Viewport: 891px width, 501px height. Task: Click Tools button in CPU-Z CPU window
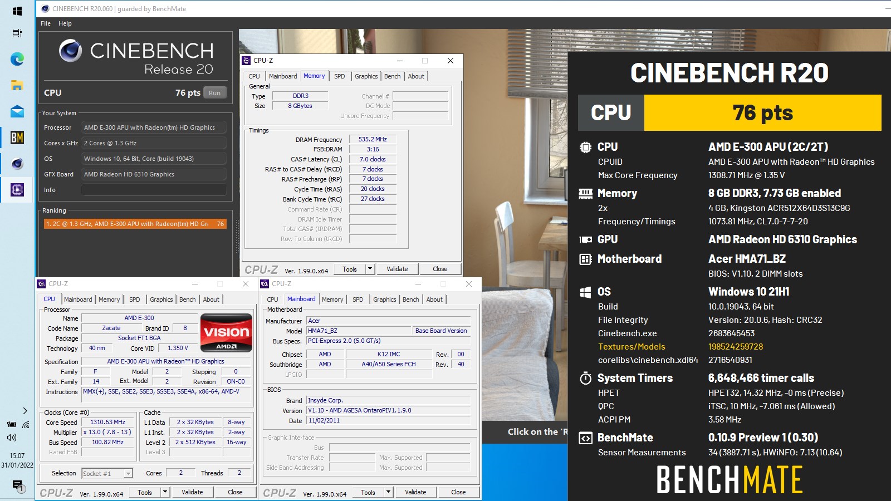tap(145, 492)
